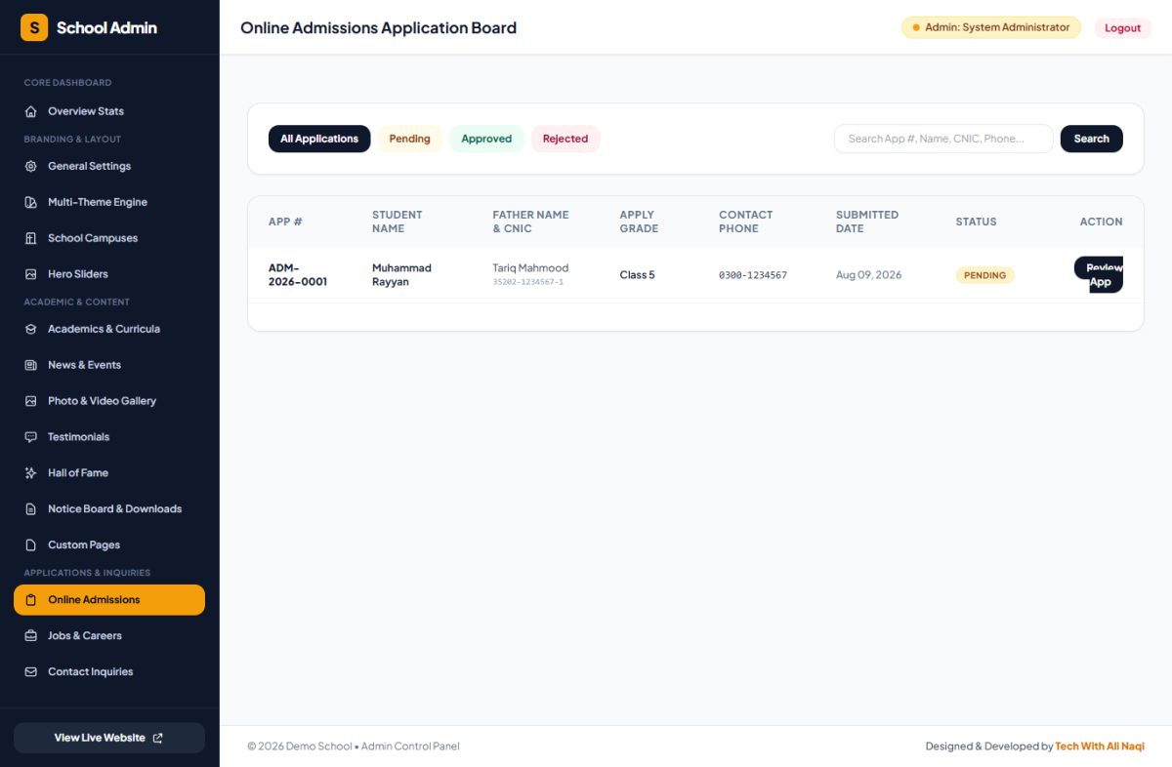Filter by Approved applications
This screenshot has width=1172, height=767.
(x=486, y=139)
